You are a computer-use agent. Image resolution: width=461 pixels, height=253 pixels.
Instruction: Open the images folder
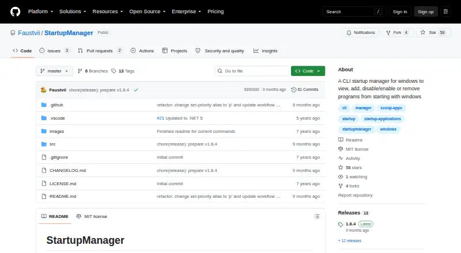[x=56, y=131]
